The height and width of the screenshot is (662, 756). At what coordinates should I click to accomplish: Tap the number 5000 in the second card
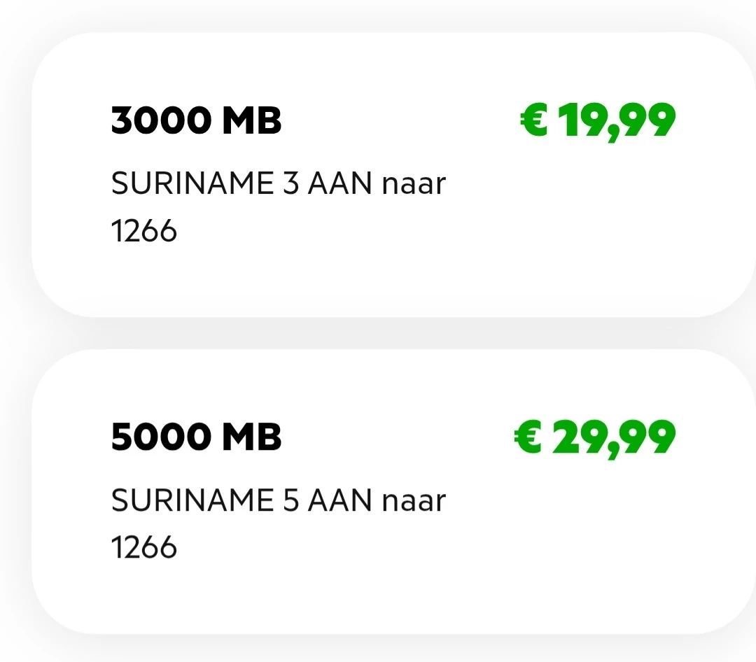(x=162, y=437)
